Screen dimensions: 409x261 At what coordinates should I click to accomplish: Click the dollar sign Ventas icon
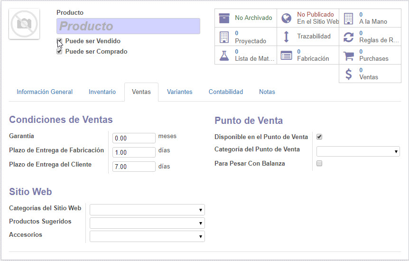pyautogui.click(x=348, y=74)
